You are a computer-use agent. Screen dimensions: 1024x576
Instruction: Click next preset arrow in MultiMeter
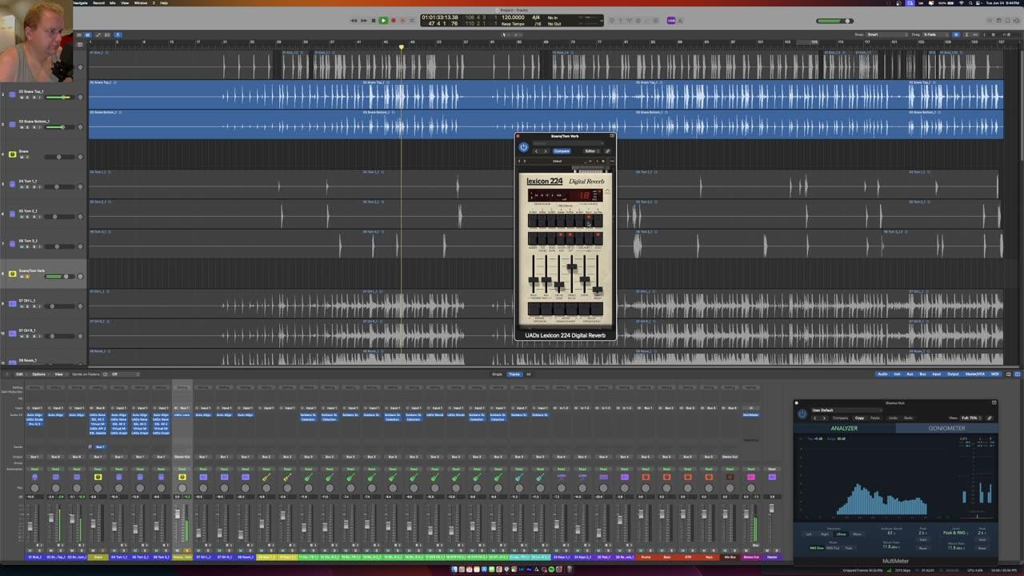click(x=824, y=418)
